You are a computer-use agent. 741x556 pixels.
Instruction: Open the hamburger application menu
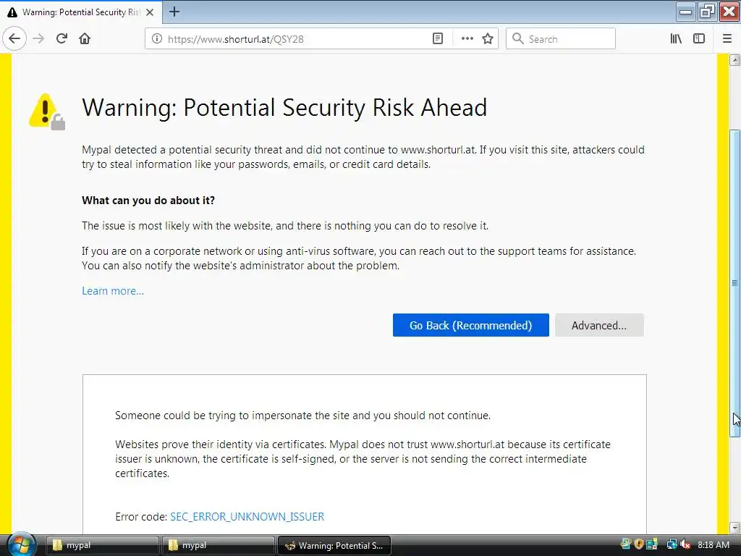(x=727, y=39)
